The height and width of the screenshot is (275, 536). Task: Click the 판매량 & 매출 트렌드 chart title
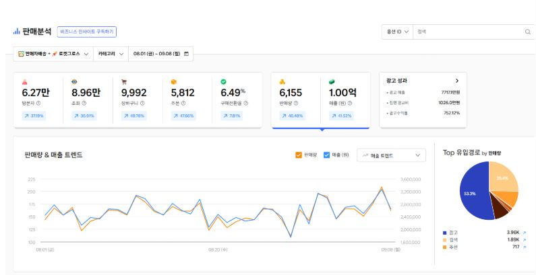pos(54,155)
